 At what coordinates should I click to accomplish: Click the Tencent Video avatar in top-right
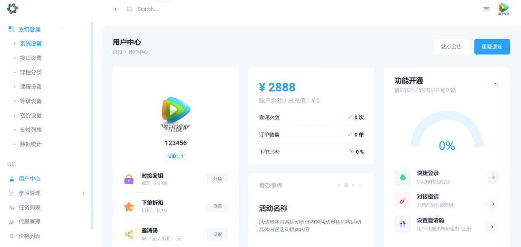[505, 9]
